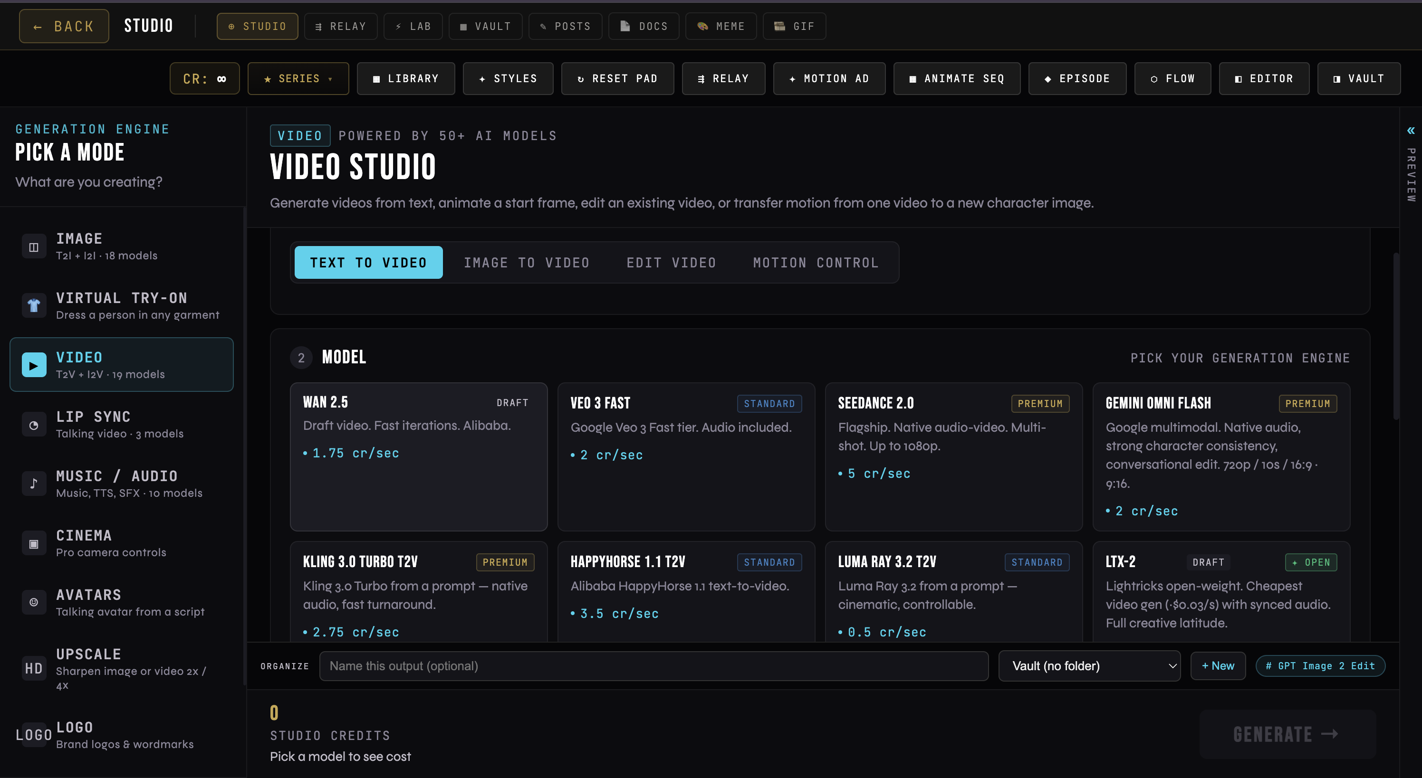
Task: Open the Series dropdown
Action: pyautogui.click(x=298, y=78)
